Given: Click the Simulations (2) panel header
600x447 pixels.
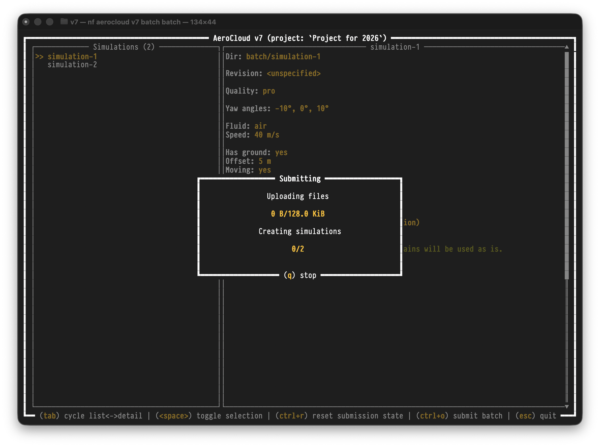Looking at the screenshot, I should point(124,47).
